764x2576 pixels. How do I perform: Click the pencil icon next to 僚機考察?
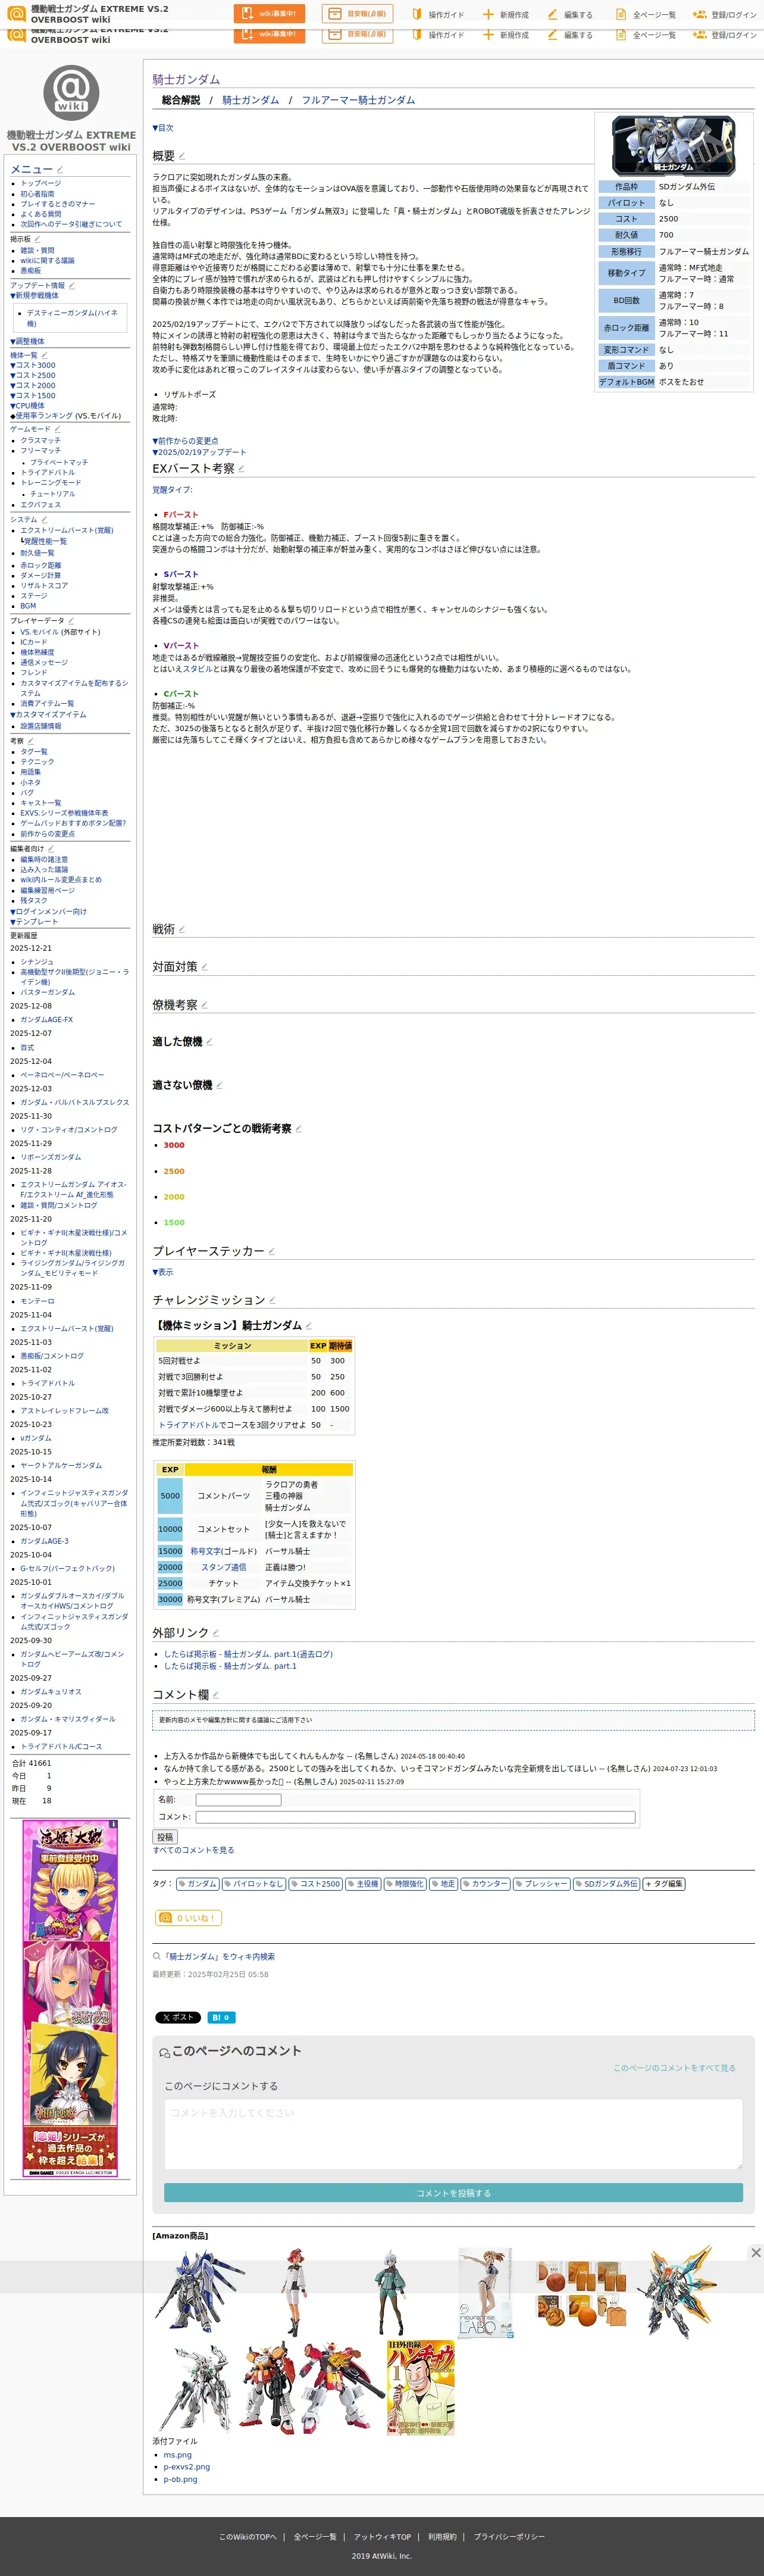pyautogui.click(x=204, y=1005)
